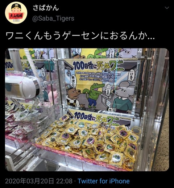Click the red 大山悠輔 banner in avatar
Image resolution: width=174 pixels, height=188 pixels.
16,16
